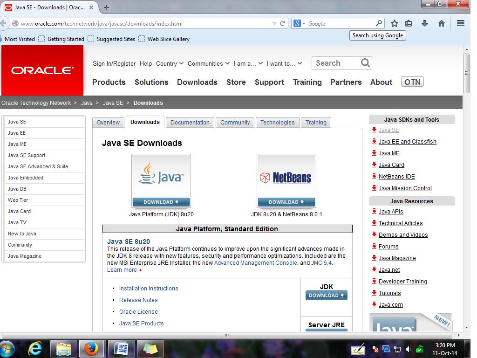The image size is (477, 358).
Task: Open a new browser tab with plus icon
Action: pos(107,7)
